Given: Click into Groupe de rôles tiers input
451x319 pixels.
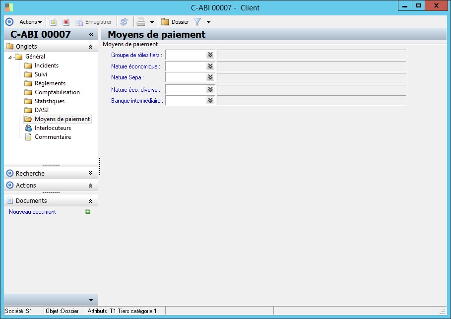Looking at the screenshot, I should tap(186, 55).
